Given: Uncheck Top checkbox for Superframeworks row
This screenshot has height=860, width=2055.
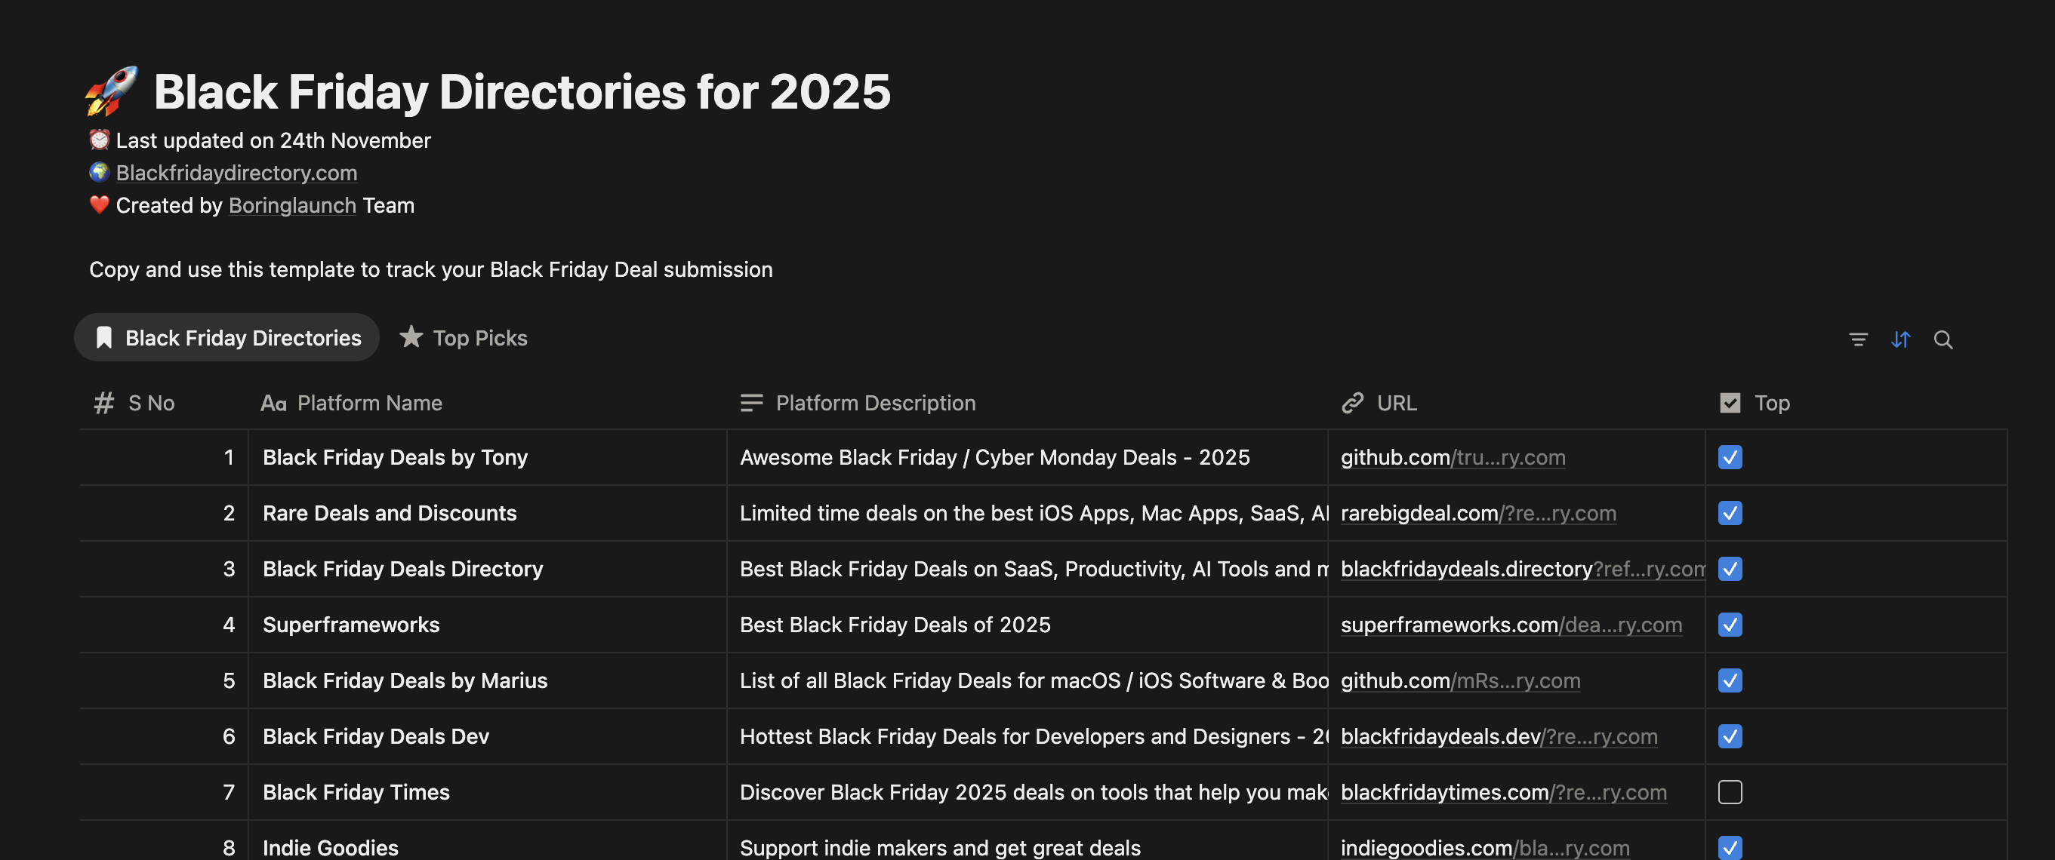Looking at the screenshot, I should pos(1730,625).
